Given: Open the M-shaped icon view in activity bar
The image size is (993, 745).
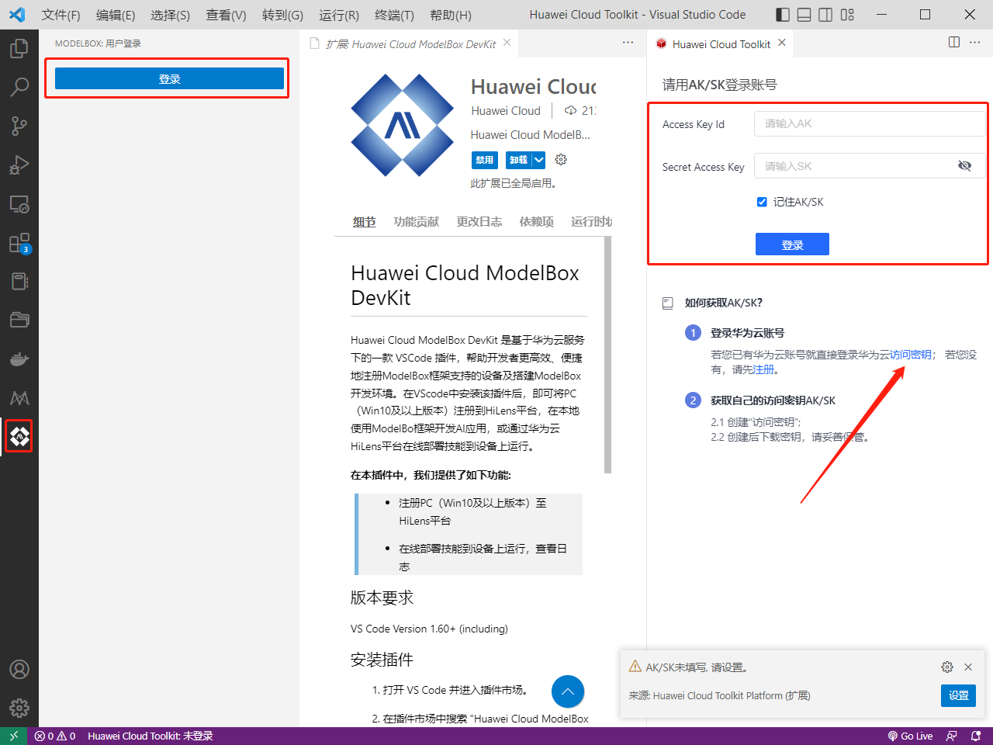Looking at the screenshot, I should tap(19, 398).
